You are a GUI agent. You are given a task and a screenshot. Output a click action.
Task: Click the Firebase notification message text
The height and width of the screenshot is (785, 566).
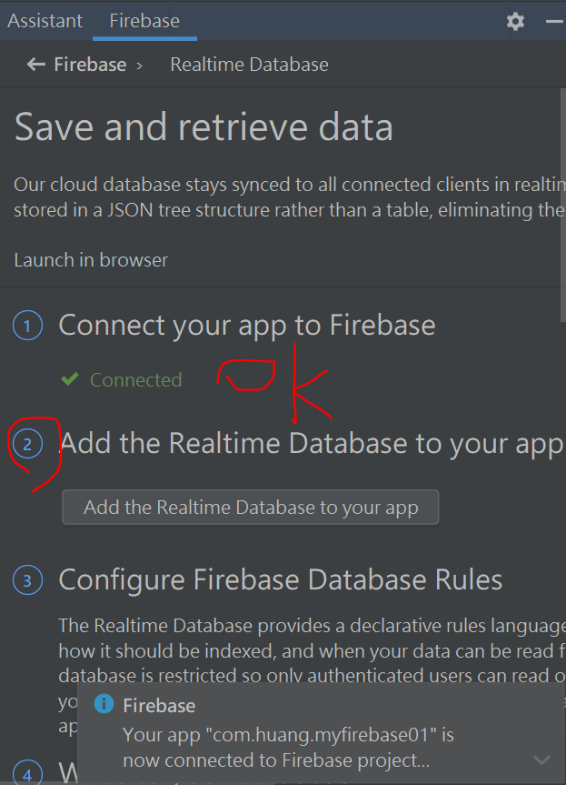pyautogui.click(x=289, y=748)
